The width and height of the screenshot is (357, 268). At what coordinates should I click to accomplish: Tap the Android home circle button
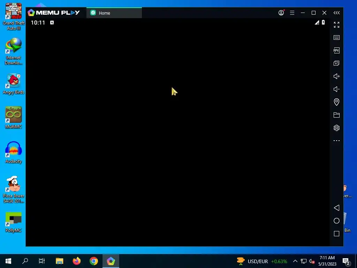coord(336,221)
